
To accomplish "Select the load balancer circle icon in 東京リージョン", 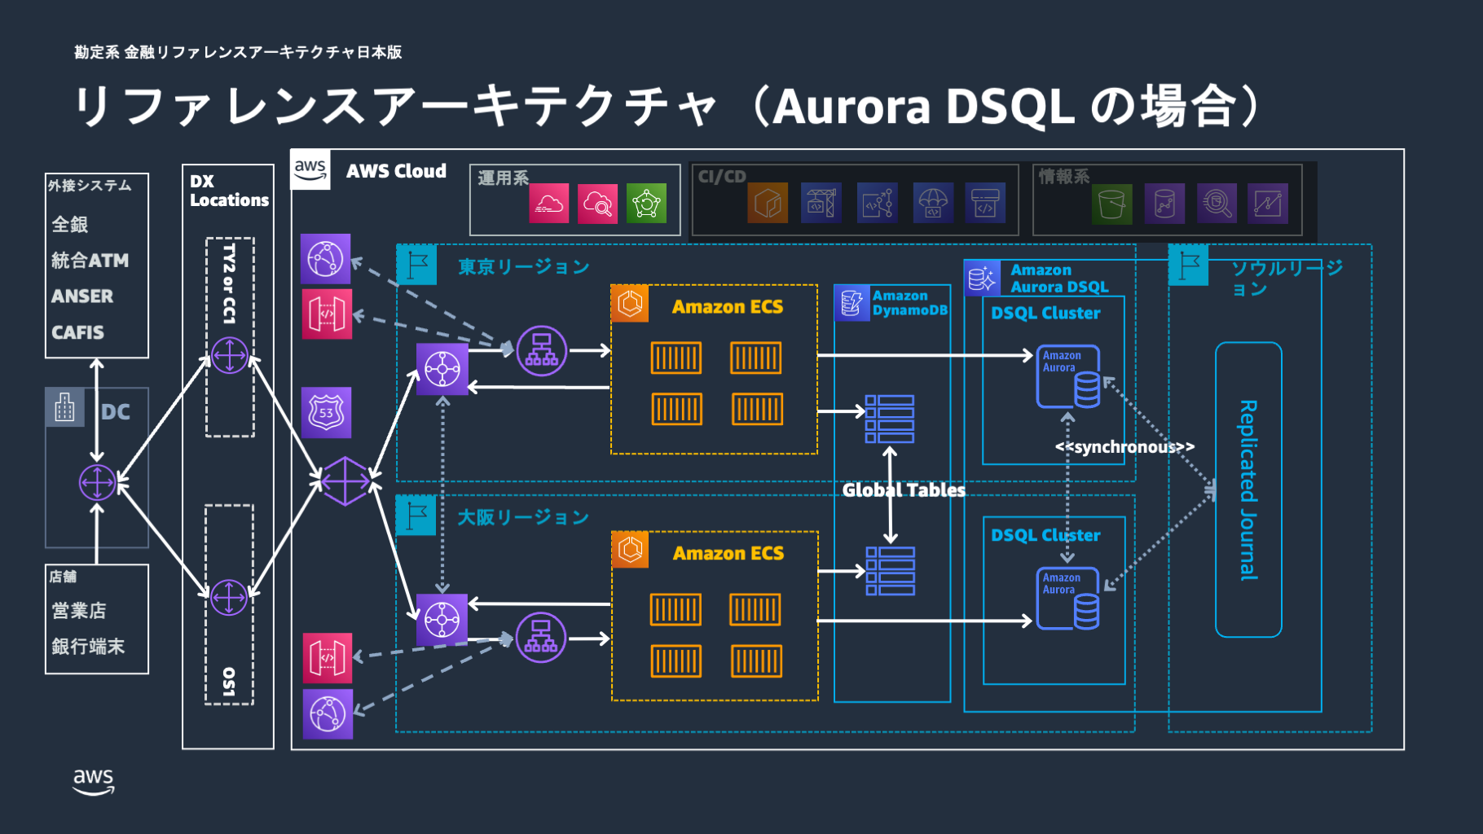I will point(542,350).
